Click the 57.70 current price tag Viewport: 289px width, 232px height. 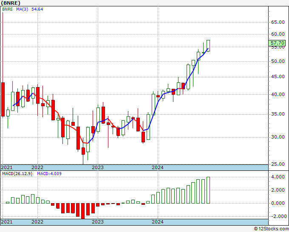(277, 43)
